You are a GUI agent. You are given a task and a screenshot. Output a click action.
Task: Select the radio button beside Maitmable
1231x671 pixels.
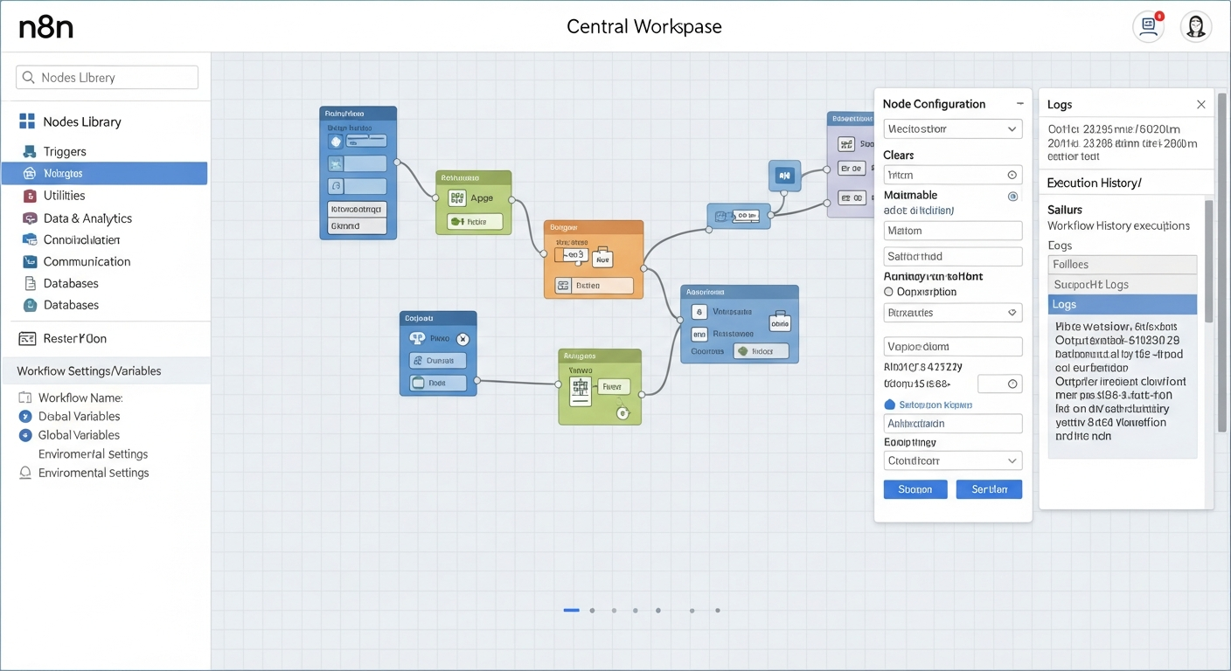(1012, 197)
